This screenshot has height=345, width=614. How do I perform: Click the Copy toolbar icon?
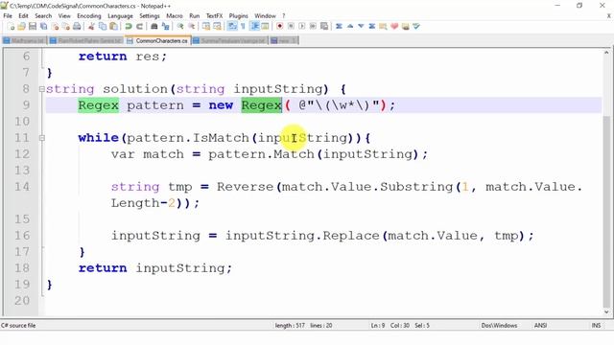103,27
